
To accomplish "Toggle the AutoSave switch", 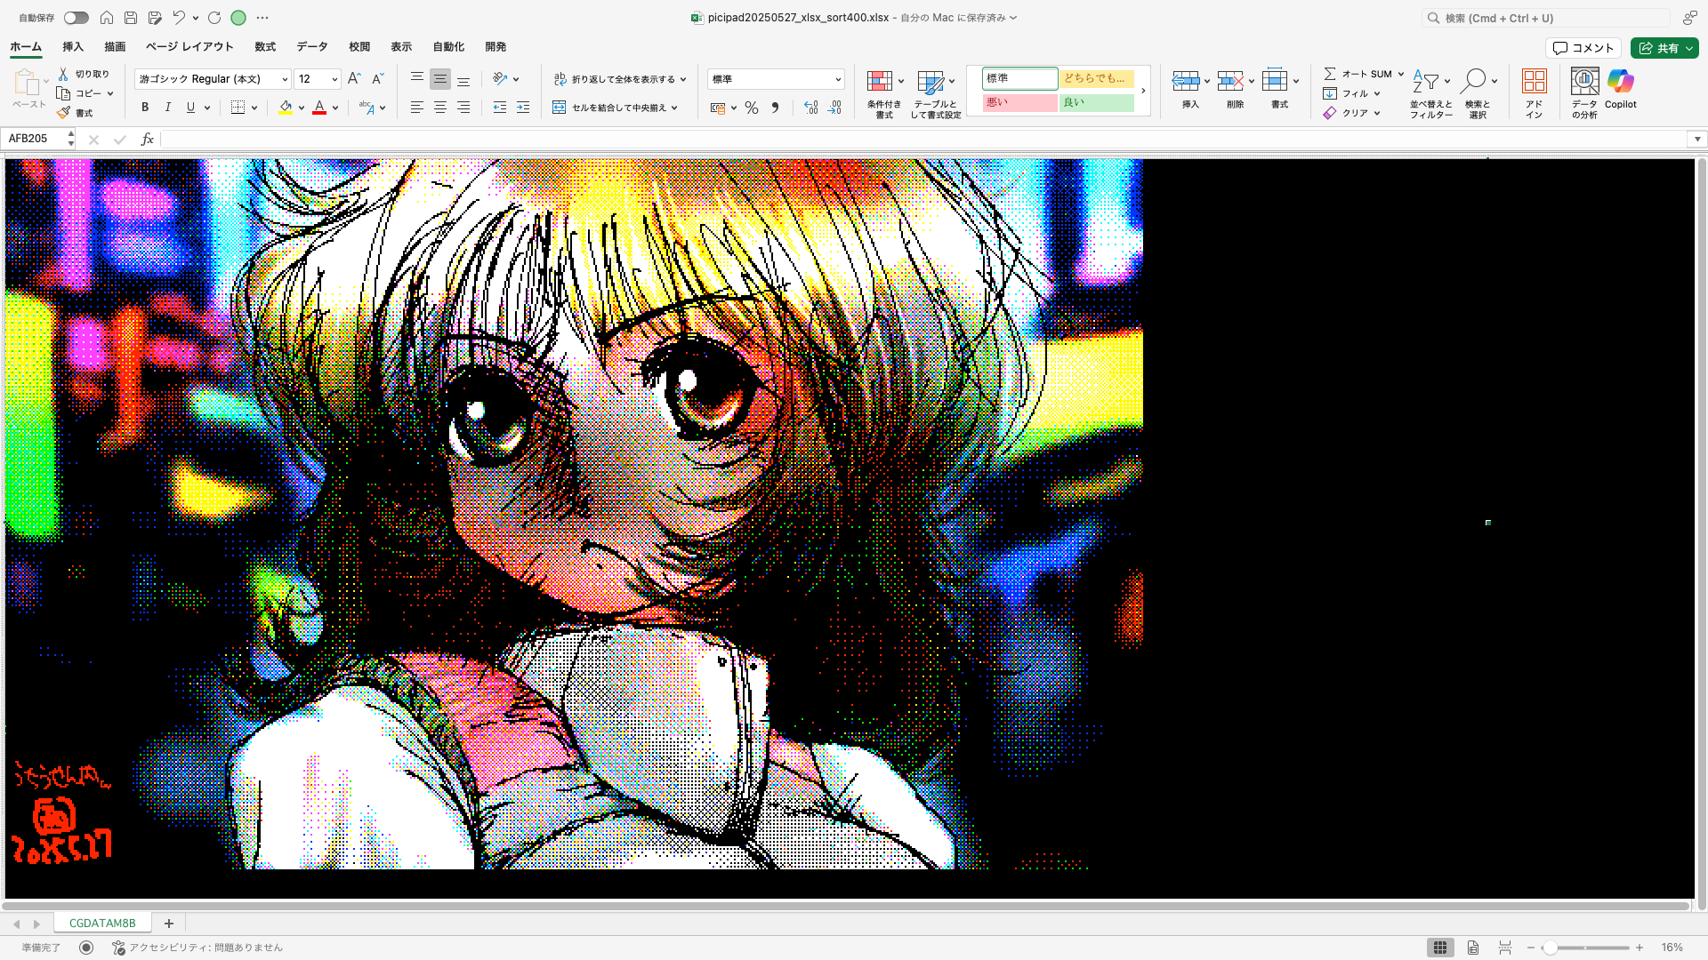I will coord(77,18).
